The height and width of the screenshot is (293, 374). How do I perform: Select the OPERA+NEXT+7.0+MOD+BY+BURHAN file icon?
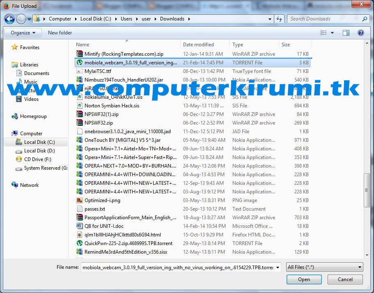click(x=79, y=166)
